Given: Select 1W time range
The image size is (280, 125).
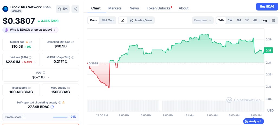Looking at the screenshot, I should [x=230, y=20].
